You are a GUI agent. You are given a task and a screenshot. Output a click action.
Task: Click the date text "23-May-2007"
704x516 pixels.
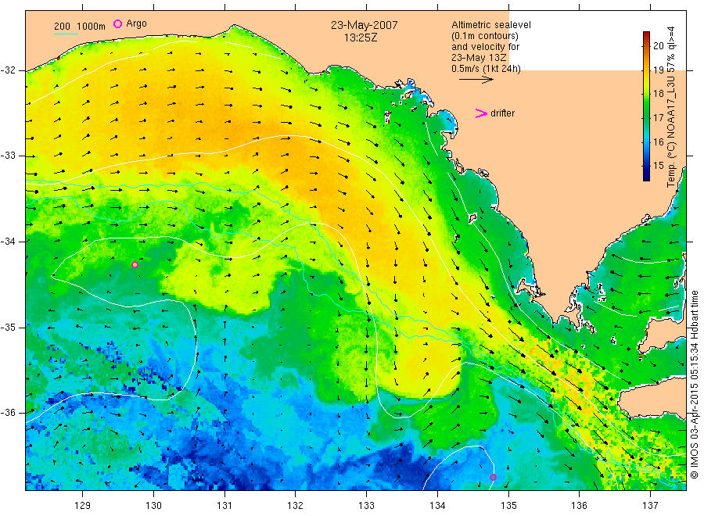364,25
